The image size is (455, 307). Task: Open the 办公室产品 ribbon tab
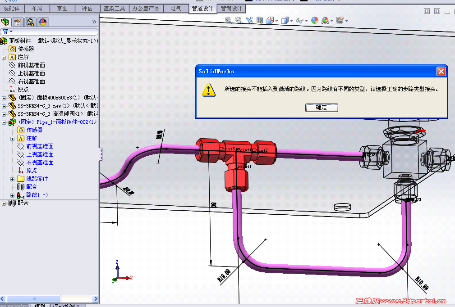(146, 9)
